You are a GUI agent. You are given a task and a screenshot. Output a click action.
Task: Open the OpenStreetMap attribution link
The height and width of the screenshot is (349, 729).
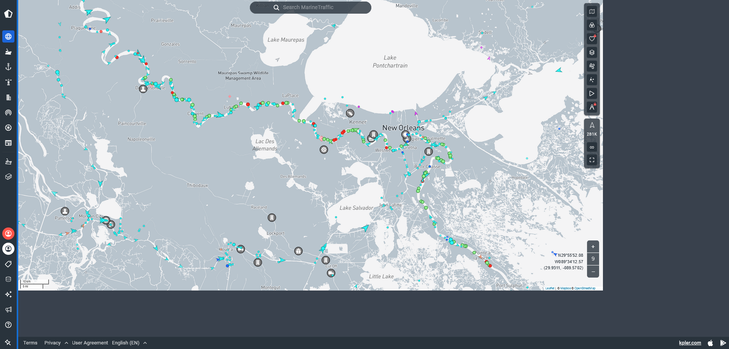[x=585, y=288]
